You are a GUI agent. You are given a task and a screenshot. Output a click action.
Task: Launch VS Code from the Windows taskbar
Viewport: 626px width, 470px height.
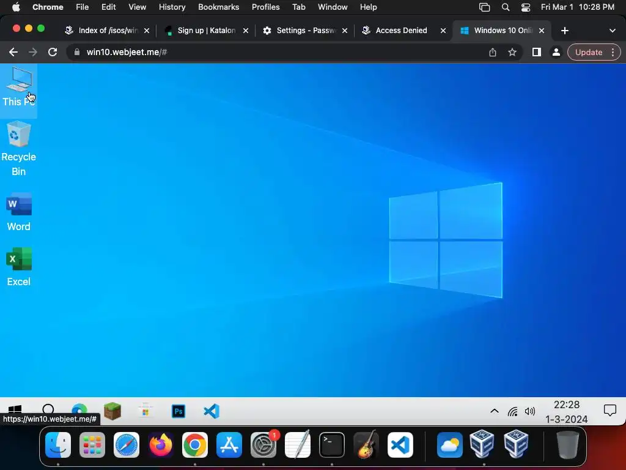click(x=211, y=411)
